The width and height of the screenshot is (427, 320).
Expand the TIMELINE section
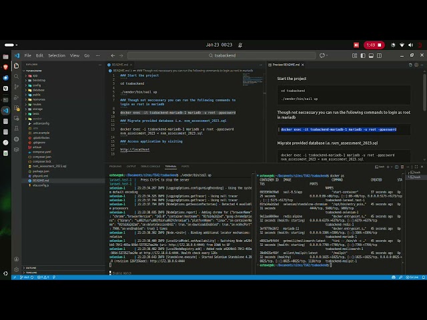[x=31, y=273]
